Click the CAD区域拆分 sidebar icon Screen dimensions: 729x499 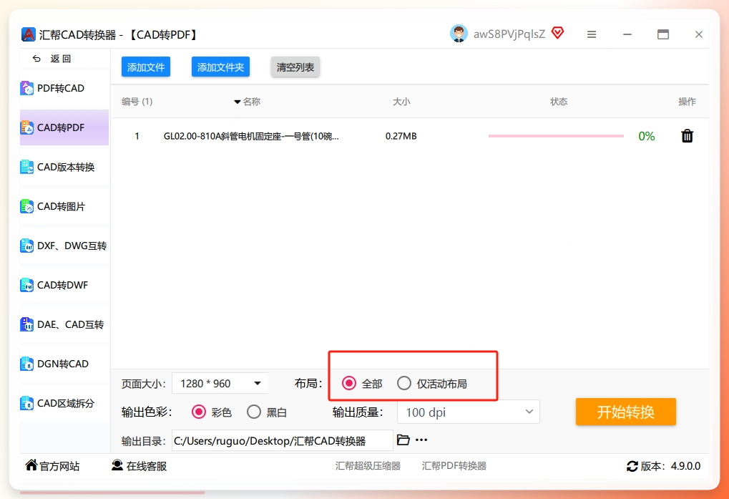point(27,403)
